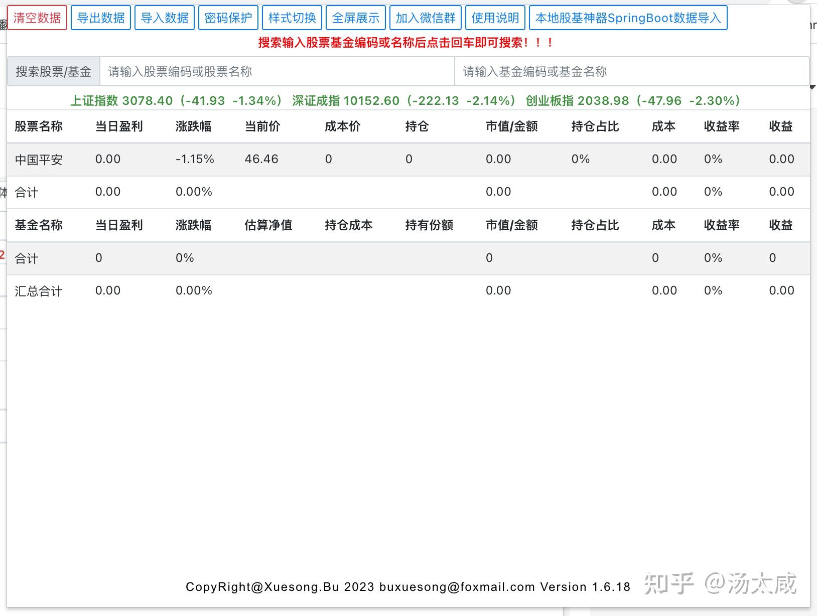The image size is (817, 616).
Task: Click 加入微信群 to join WeChat group
Action: click(426, 17)
